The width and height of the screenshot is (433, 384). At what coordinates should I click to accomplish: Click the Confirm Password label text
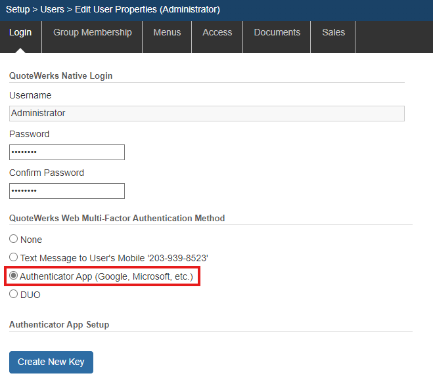47,173
